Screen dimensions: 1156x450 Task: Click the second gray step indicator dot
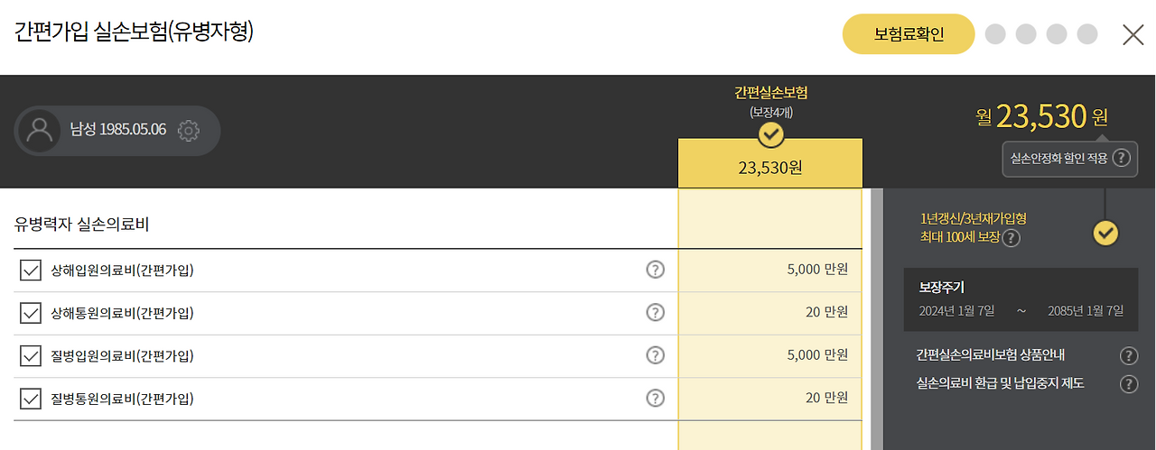point(1026,34)
